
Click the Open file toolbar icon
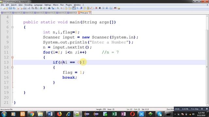[x=7, y=8]
